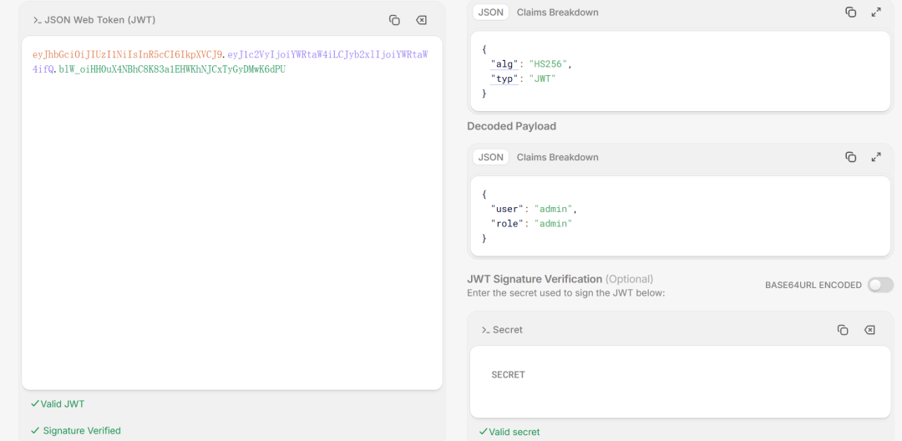Click the green JWT signature segment
Viewport: 902px width, 441px height.
[172, 69]
